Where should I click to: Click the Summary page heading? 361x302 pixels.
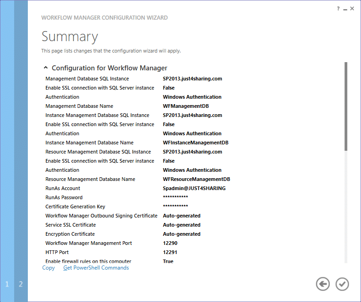pos(70,37)
